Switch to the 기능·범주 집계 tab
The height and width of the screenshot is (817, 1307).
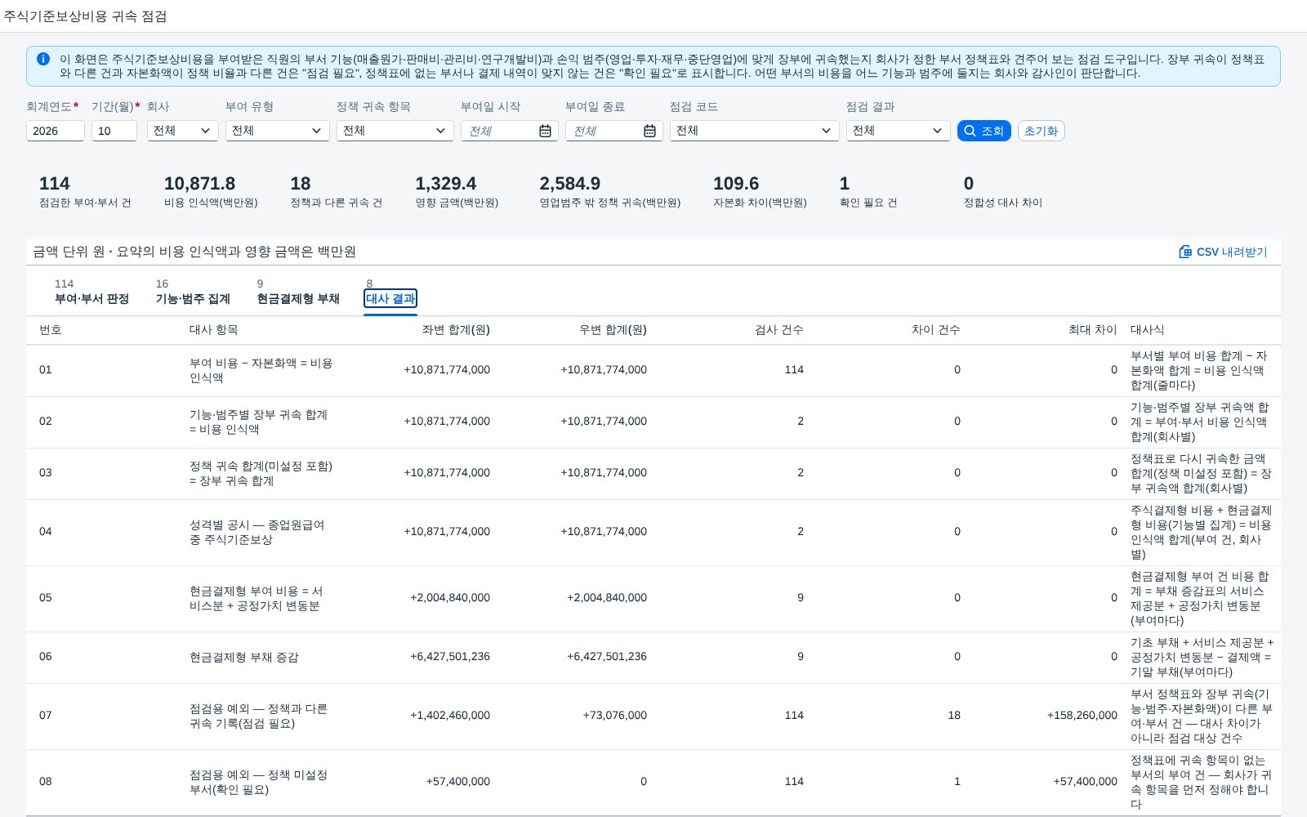193,298
